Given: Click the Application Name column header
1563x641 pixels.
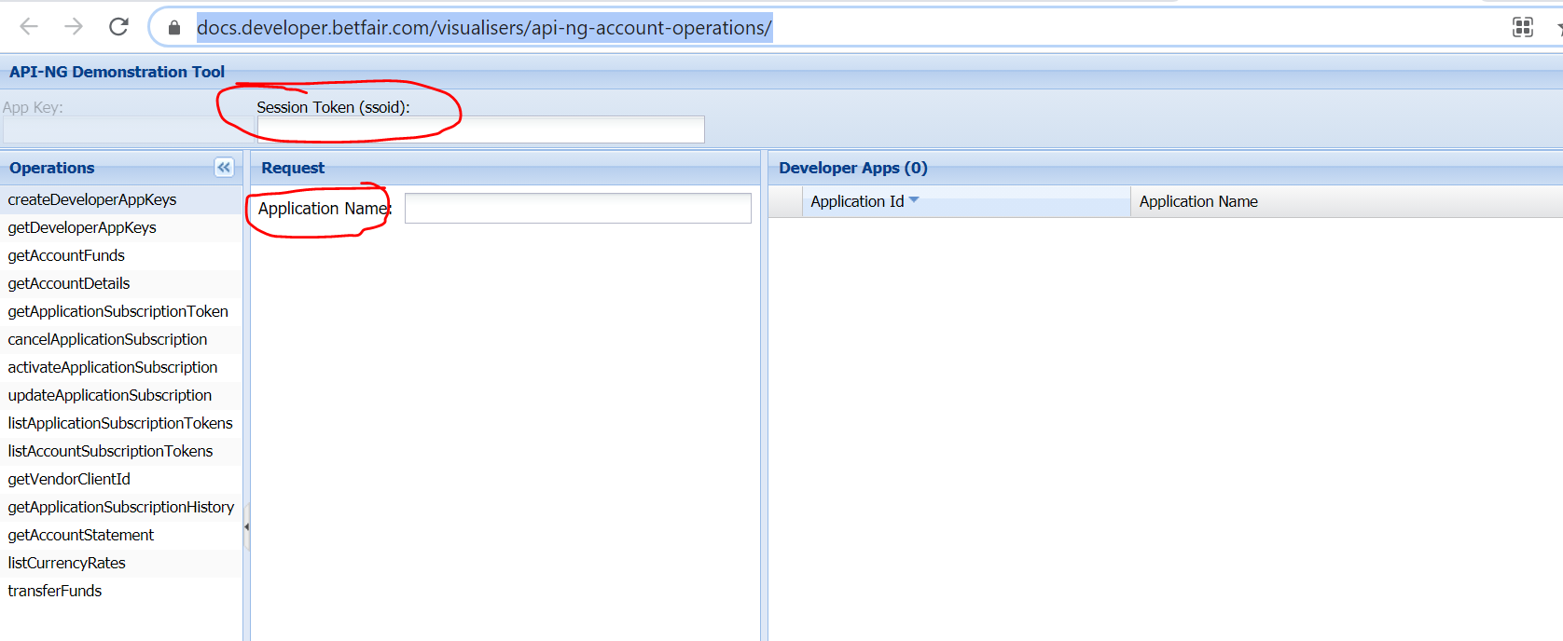Looking at the screenshot, I should click(1347, 201).
